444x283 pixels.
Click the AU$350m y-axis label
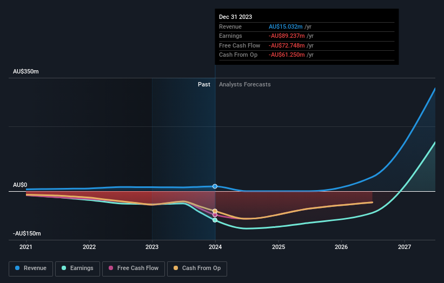[26, 71]
